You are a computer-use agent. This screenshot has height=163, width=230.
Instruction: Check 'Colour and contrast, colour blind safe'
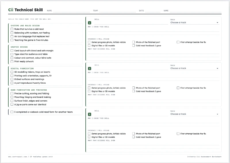(12, 58)
